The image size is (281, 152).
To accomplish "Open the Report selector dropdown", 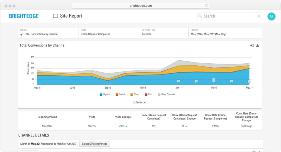I will click(x=48, y=32).
